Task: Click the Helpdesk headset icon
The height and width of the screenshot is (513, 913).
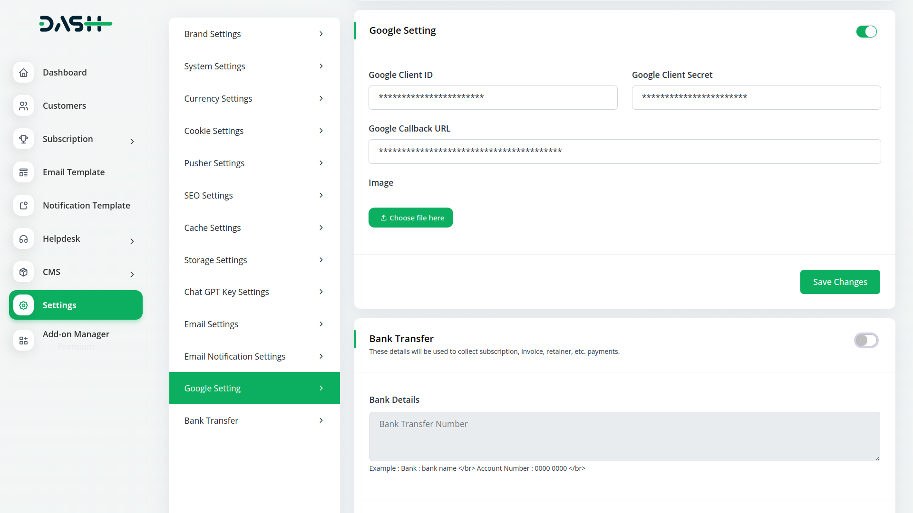Action: tap(23, 239)
